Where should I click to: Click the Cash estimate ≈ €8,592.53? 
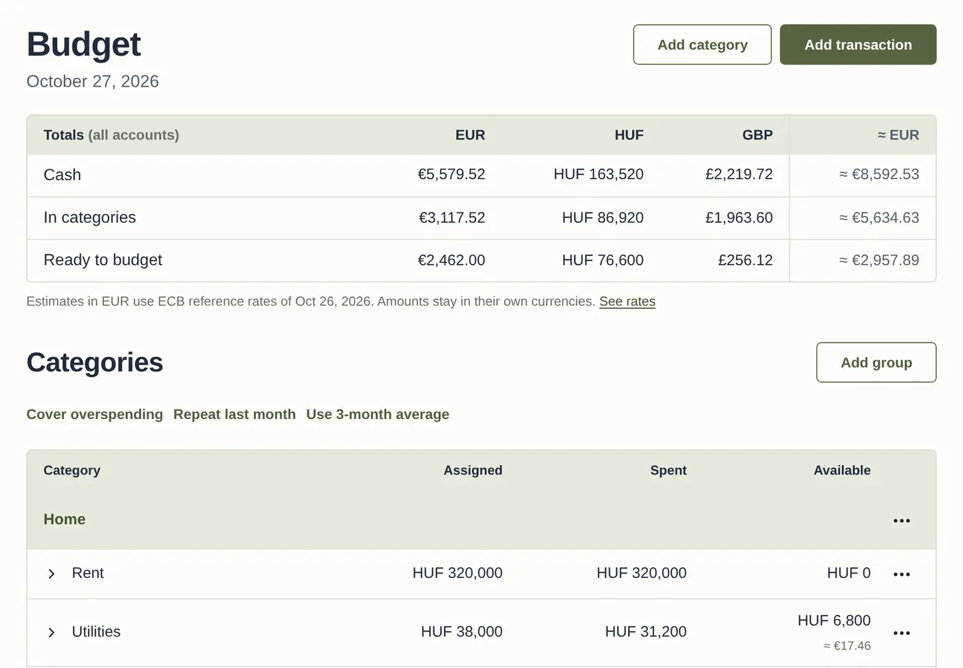(x=879, y=175)
